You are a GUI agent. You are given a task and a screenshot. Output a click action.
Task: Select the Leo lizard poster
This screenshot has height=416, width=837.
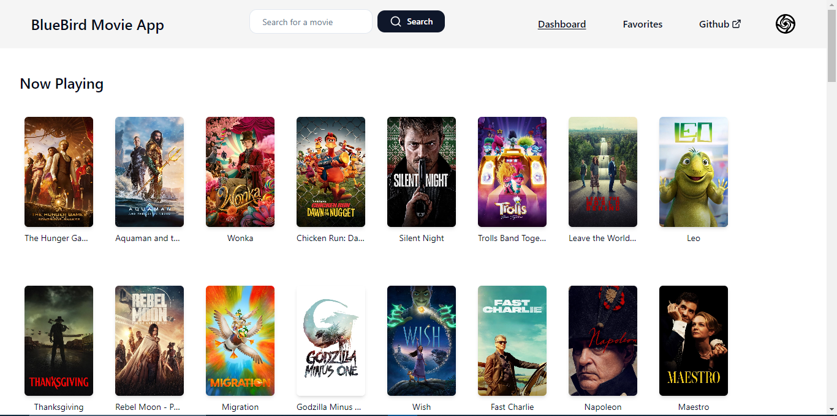694,172
